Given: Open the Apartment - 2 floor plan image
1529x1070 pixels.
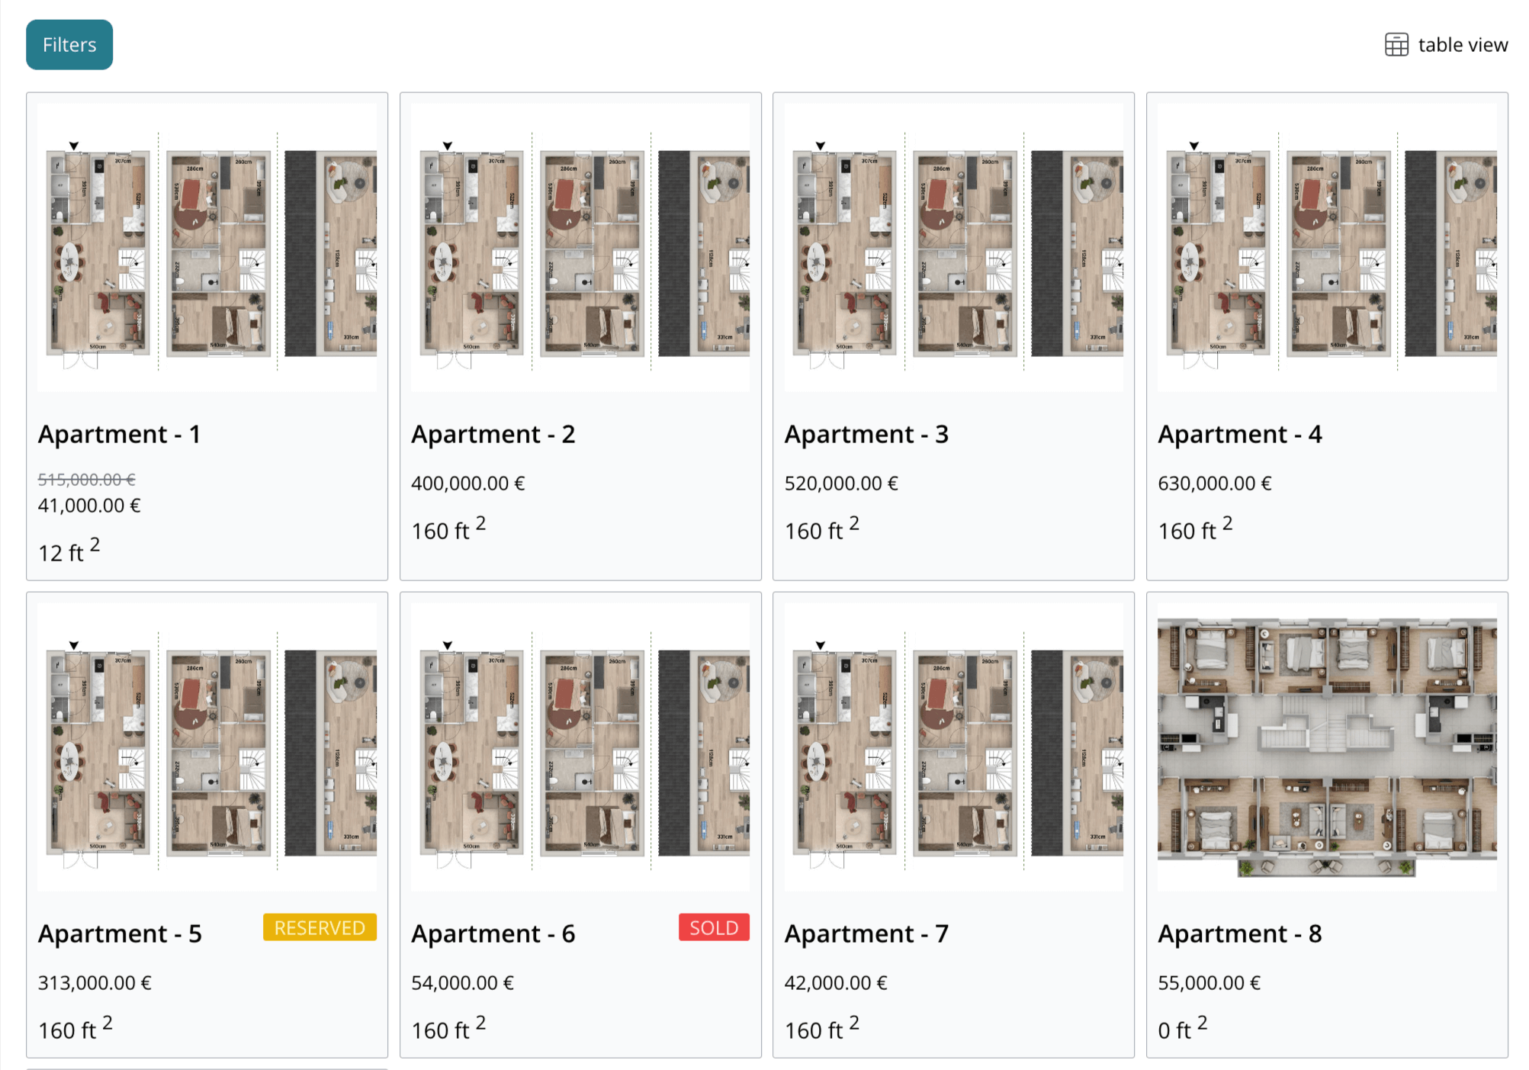Looking at the screenshot, I should pyautogui.click(x=580, y=248).
